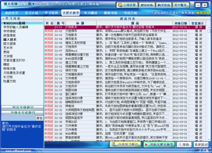The image size is (212, 153).
Task: Expand WORD2003基础 category
Action: 14,24
